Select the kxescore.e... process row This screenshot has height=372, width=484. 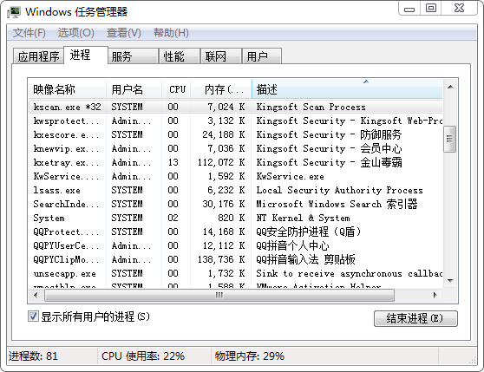click(236, 134)
